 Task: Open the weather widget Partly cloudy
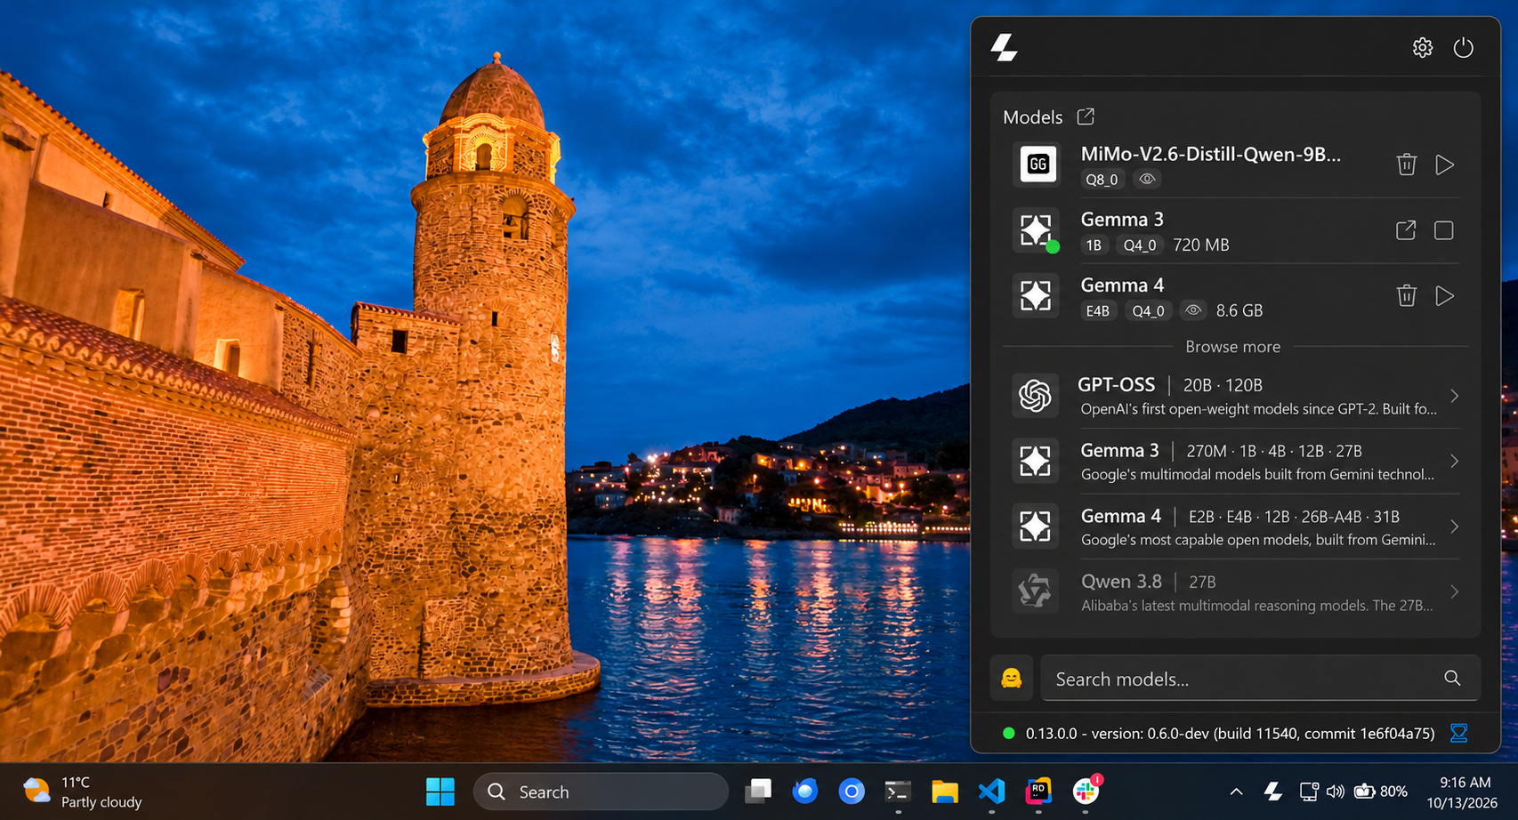(x=83, y=792)
